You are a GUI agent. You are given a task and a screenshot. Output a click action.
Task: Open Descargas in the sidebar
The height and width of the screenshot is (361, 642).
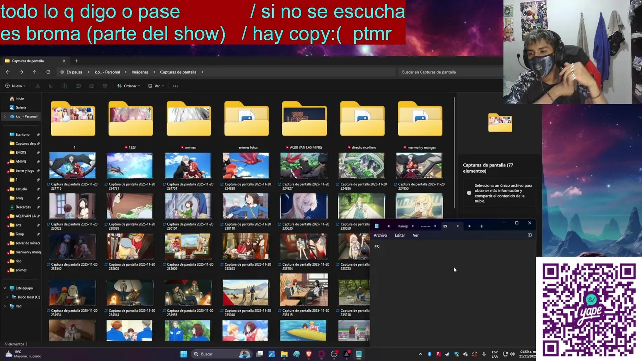23,207
